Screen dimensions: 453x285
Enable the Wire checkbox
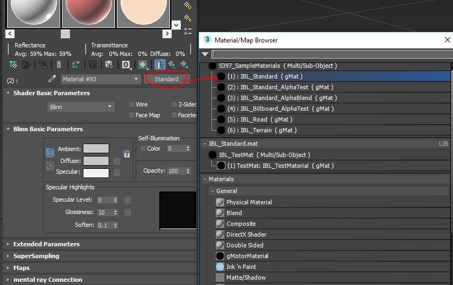[131, 104]
